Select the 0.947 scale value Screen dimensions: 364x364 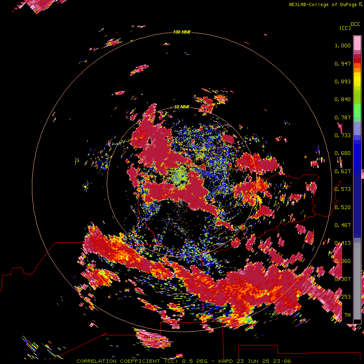tap(343, 63)
